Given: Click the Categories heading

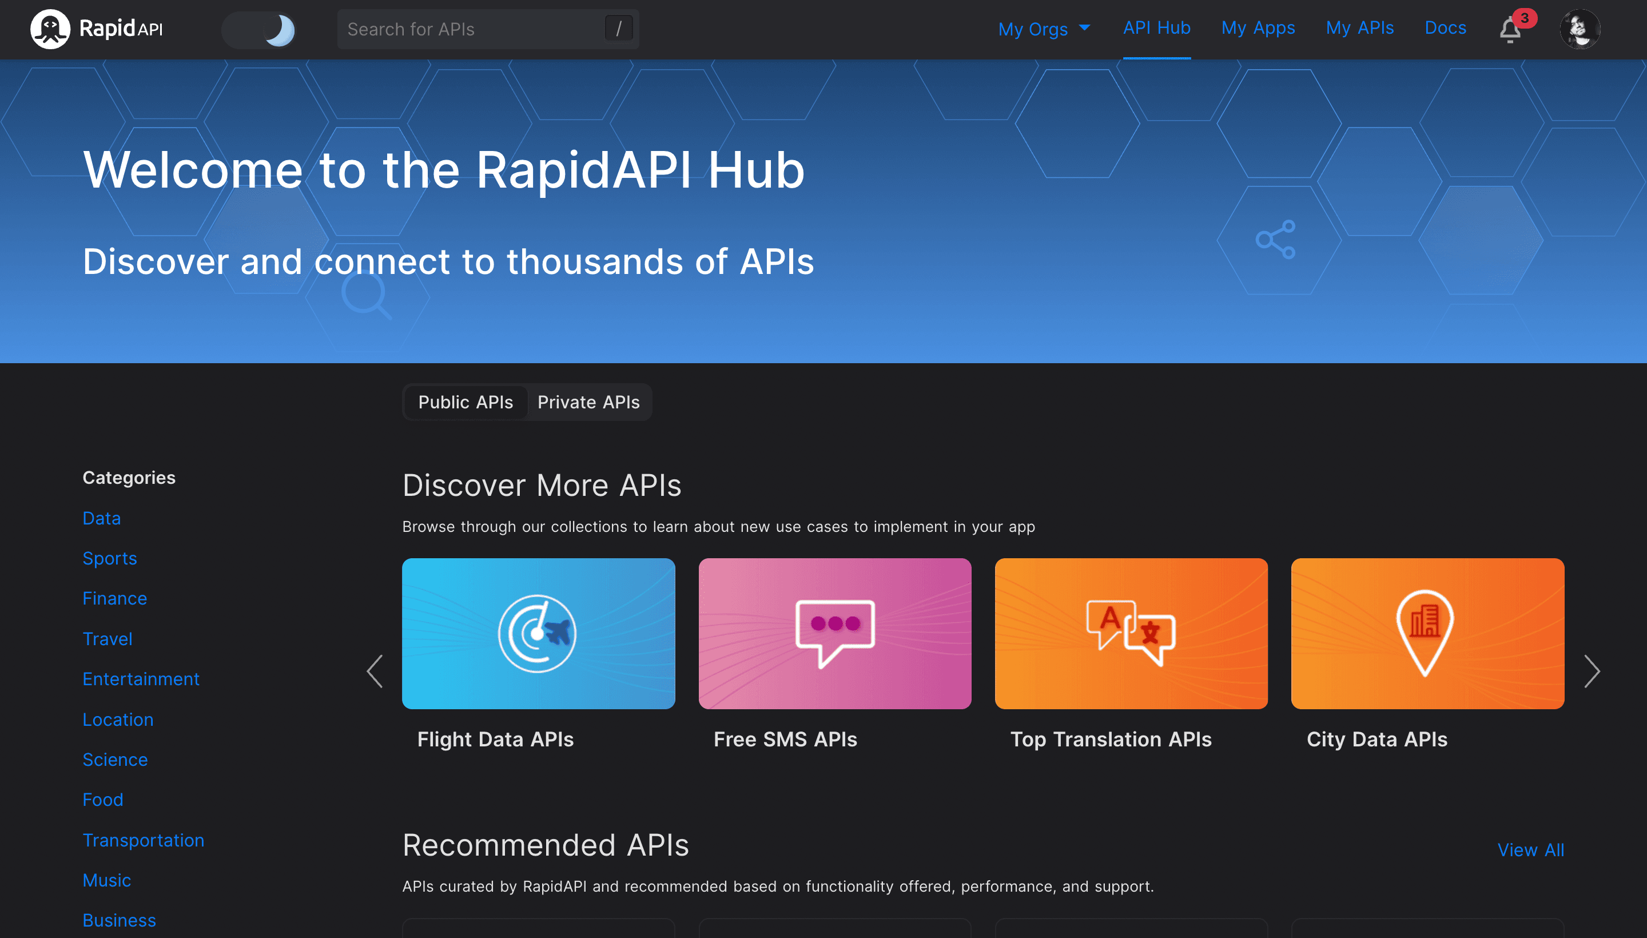Looking at the screenshot, I should click(x=129, y=478).
